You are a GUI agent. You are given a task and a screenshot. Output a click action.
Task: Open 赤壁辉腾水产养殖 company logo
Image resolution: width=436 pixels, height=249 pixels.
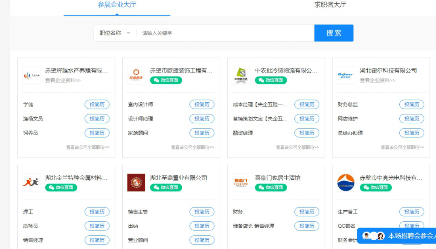click(31, 75)
